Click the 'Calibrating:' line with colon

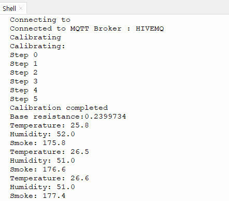[x=37, y=46]
